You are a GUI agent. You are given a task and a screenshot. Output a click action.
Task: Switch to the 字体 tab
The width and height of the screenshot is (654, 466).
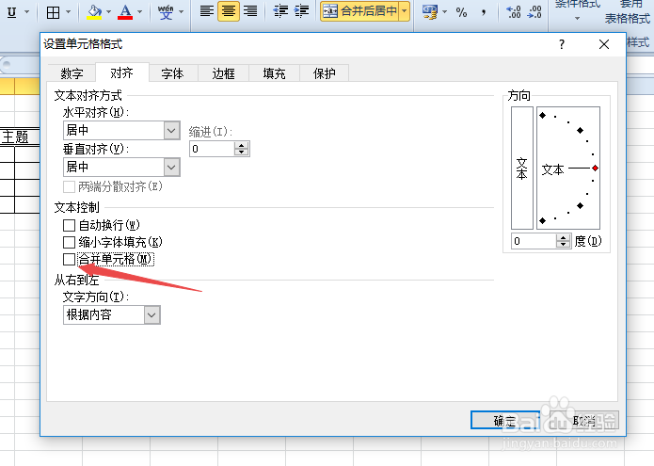pos(173,73)
